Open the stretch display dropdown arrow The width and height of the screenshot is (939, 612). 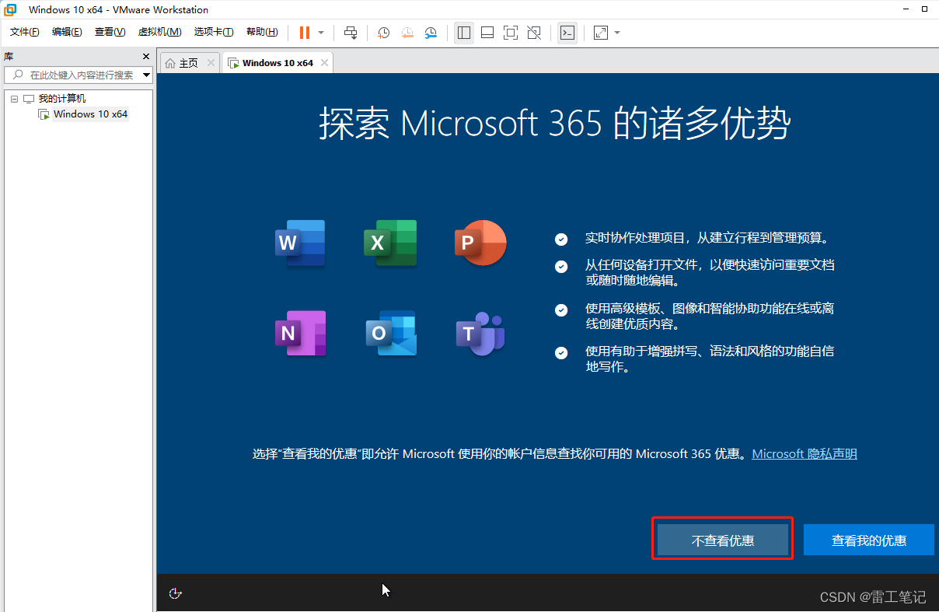(x=617, y=33)
